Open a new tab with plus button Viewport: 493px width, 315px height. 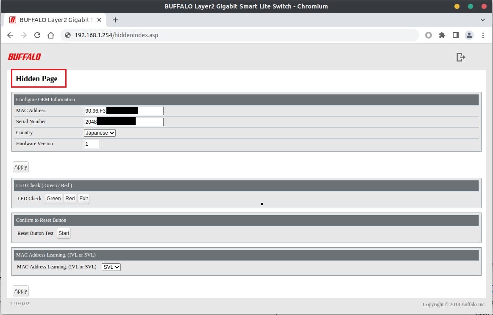[x=115, y=20]
